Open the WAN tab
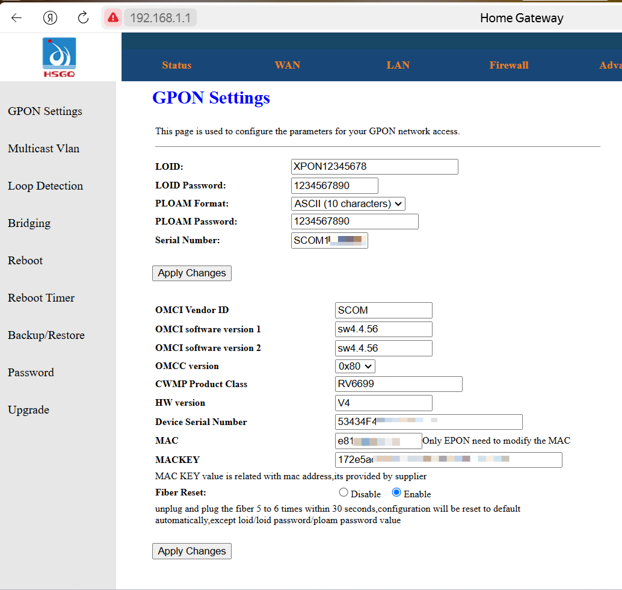The width and height of the screenshot is (622, 590). 287,65
